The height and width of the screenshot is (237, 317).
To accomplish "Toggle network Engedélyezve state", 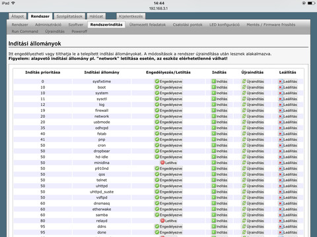I will [x=168, y=117].
